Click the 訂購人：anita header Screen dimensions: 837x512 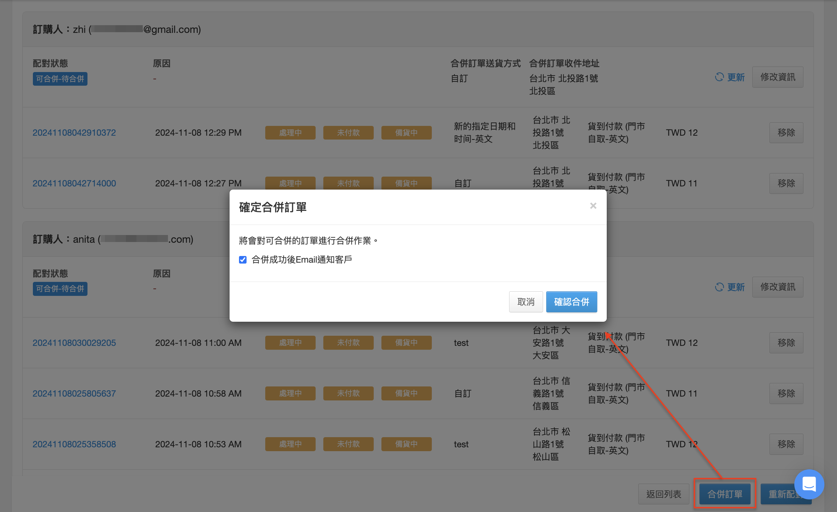(113, 239)
